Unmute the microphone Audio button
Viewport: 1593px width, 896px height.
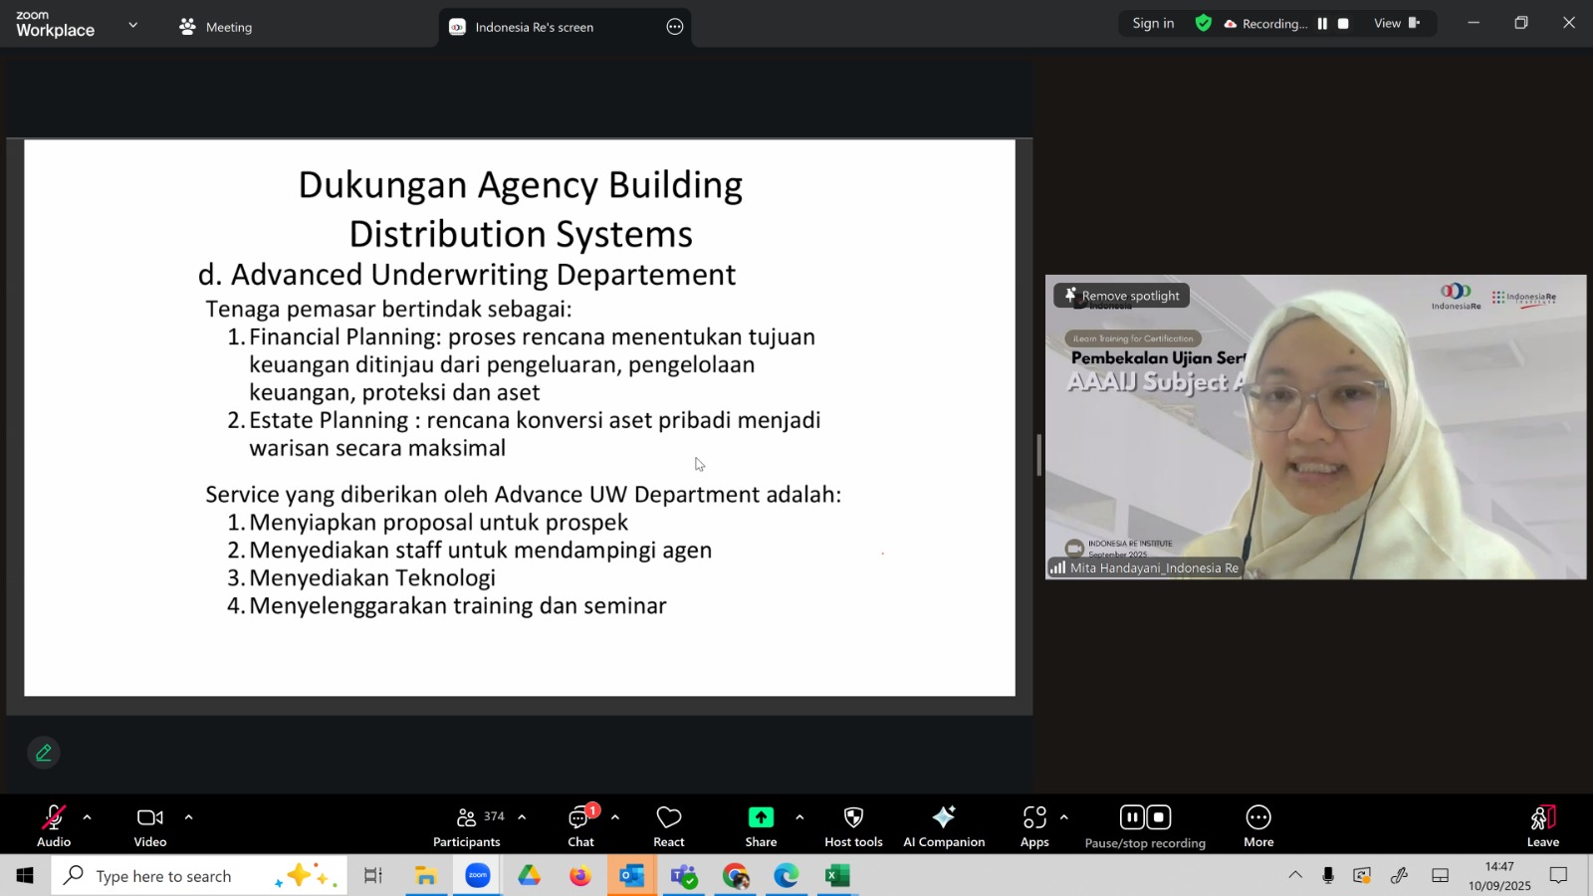click(54, 825)
